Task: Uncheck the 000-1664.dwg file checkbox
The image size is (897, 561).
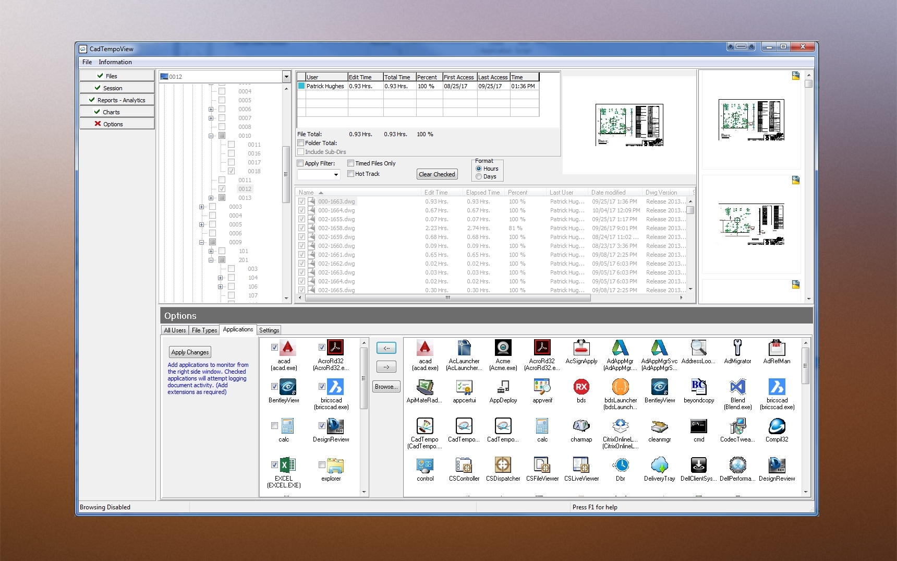Action: 301,210
